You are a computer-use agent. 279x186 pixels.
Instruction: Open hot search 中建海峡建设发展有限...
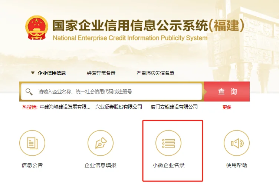point(65,107)
